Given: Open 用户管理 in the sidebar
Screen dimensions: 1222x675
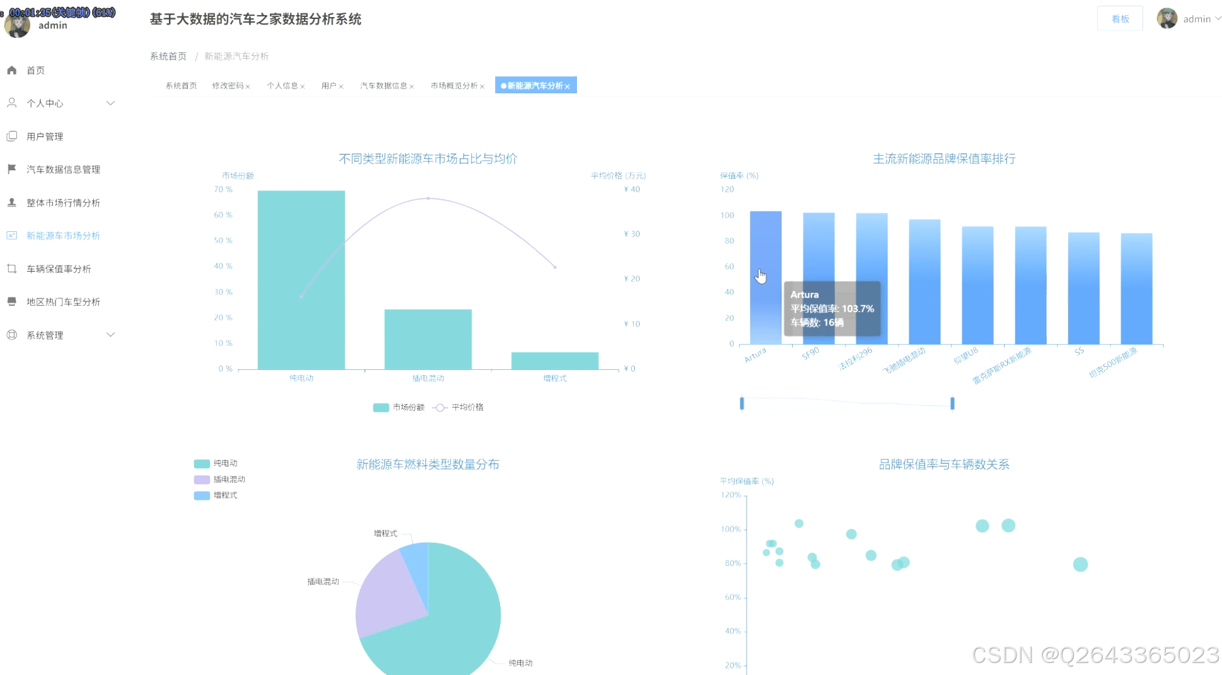Looking at the screenshot, I should (45, 136).
